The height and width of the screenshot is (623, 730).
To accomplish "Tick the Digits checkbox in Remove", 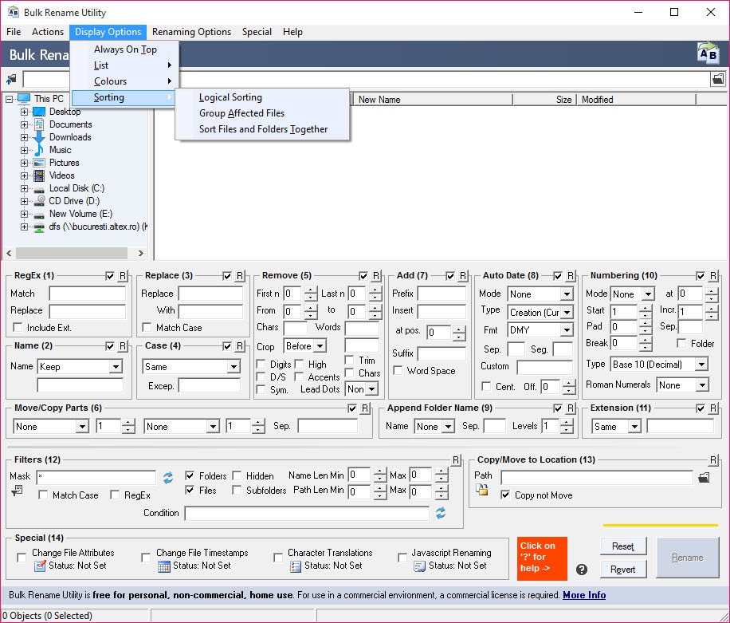I will pos(261,364).
